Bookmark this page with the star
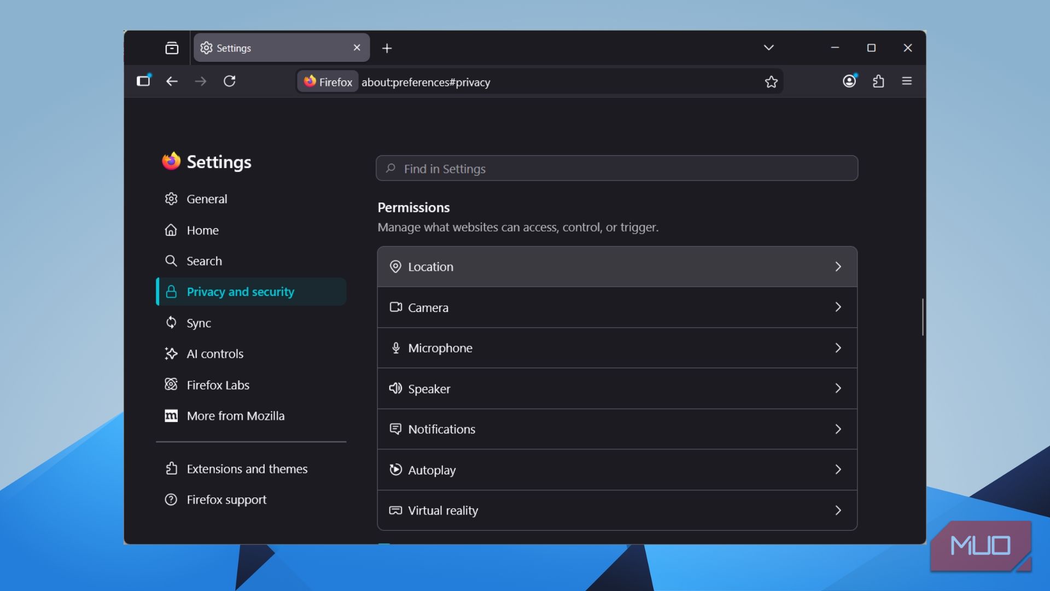 (771, 82)
